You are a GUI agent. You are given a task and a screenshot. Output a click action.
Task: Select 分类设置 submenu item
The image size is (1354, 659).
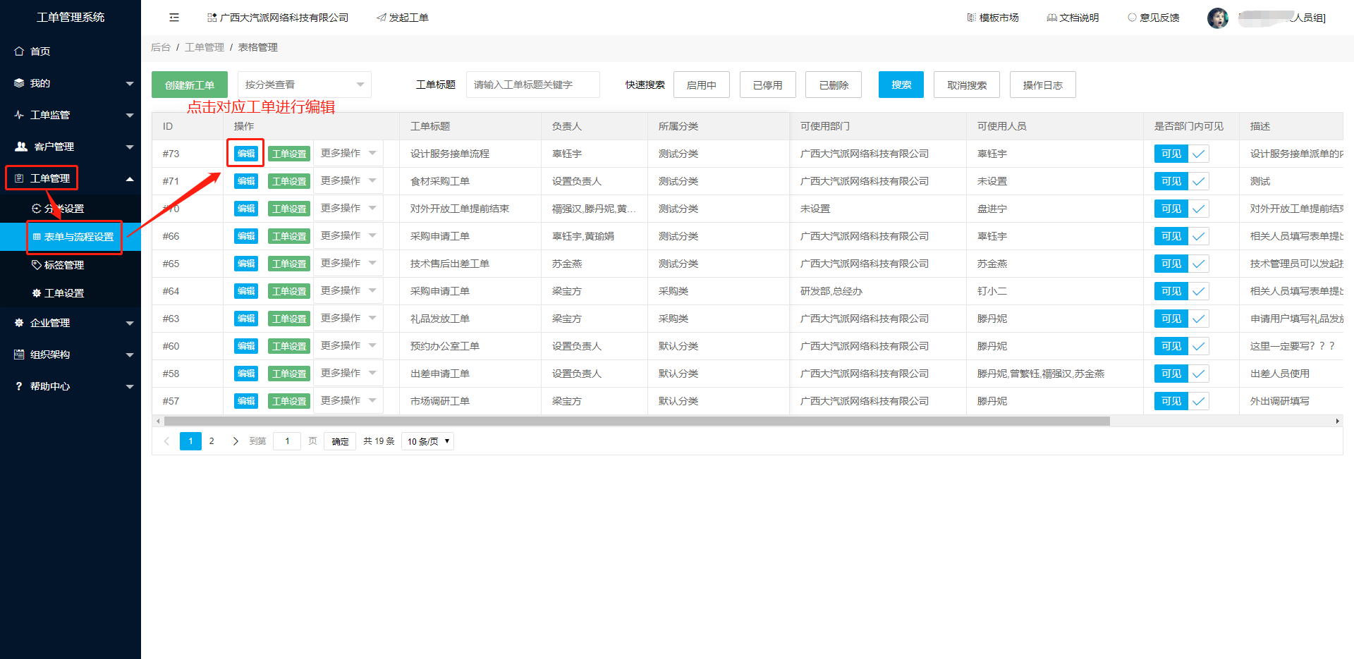pyautogui.click(x=71, y=209)
